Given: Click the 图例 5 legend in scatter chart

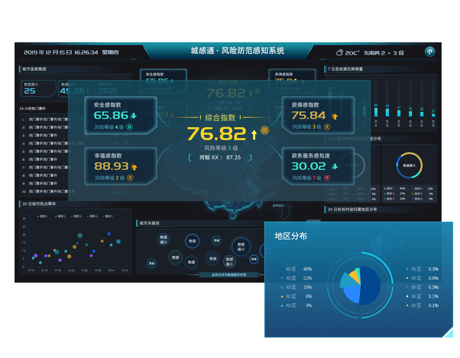Looking at the screenshot, I should (x=108, y=216).
